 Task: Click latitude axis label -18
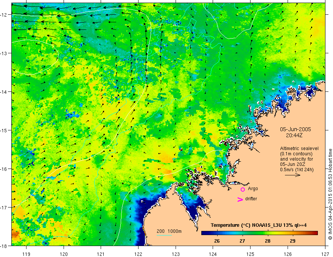pos(4,246)
